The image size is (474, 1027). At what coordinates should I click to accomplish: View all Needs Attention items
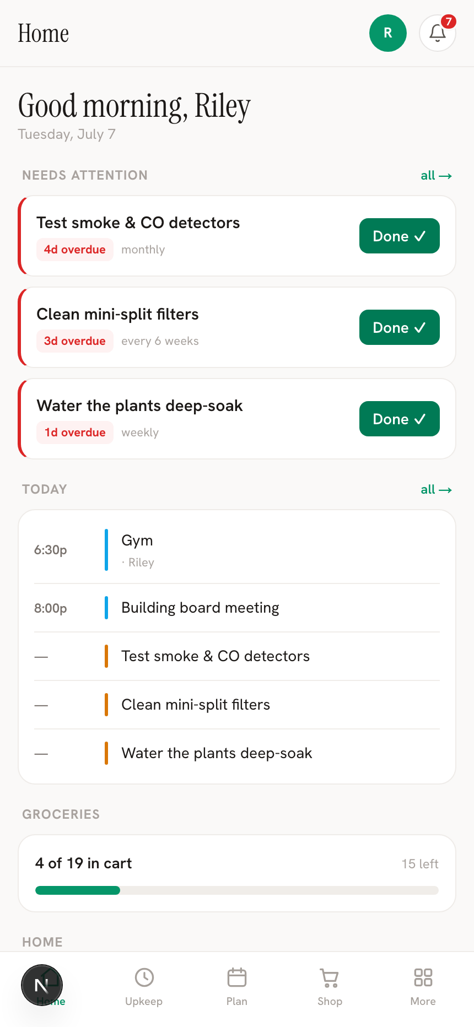tap(436, 175)
